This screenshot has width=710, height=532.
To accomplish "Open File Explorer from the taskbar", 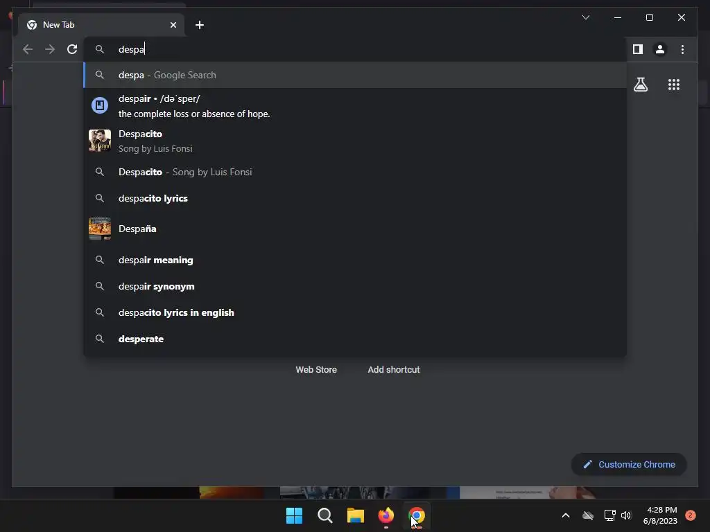I will tap(356, 515).
